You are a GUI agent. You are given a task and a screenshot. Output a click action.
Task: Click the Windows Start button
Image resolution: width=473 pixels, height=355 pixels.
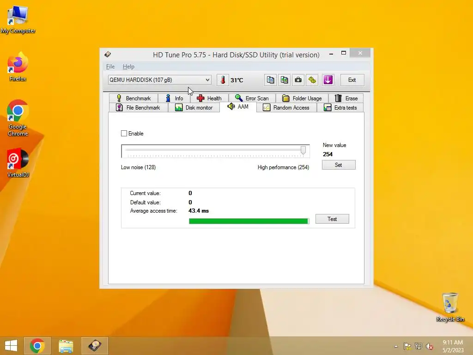11,346
